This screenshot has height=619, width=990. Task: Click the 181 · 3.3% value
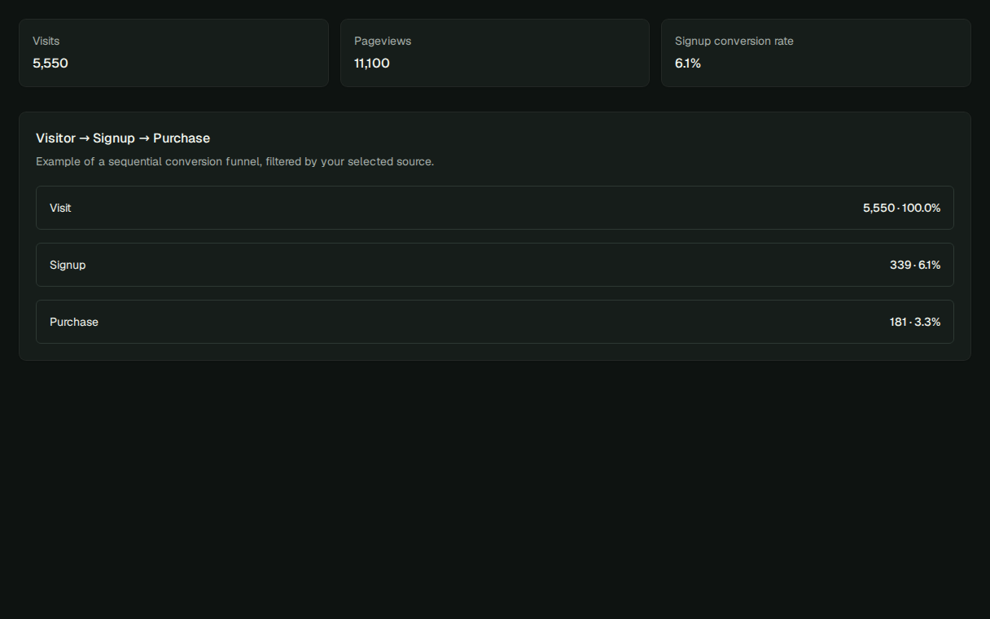coord(915,322)
